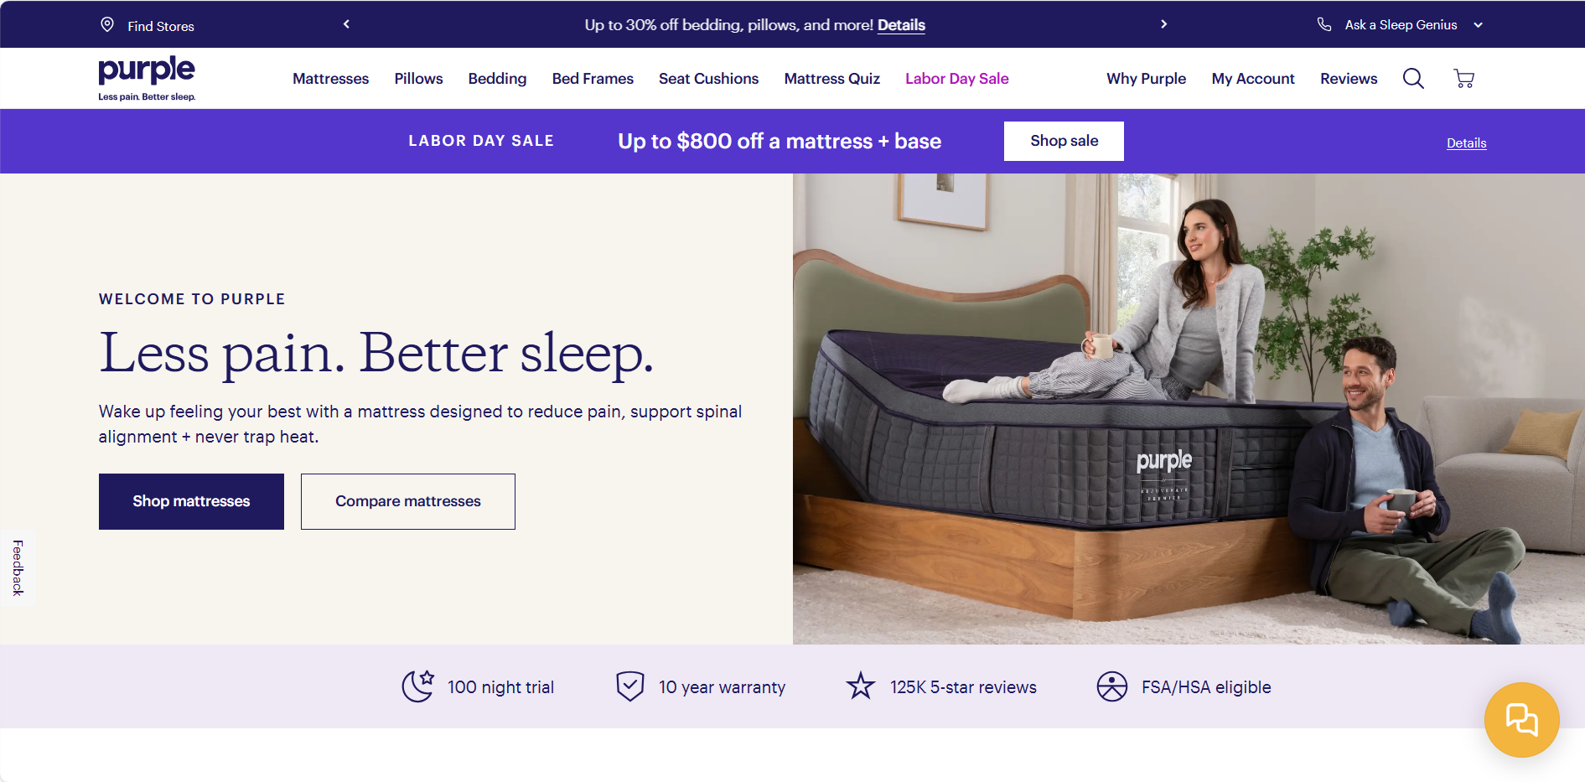Open the orange live chat bubble
The width and height of the screenshot is (1585, 782).
[x=1521, y=719]
